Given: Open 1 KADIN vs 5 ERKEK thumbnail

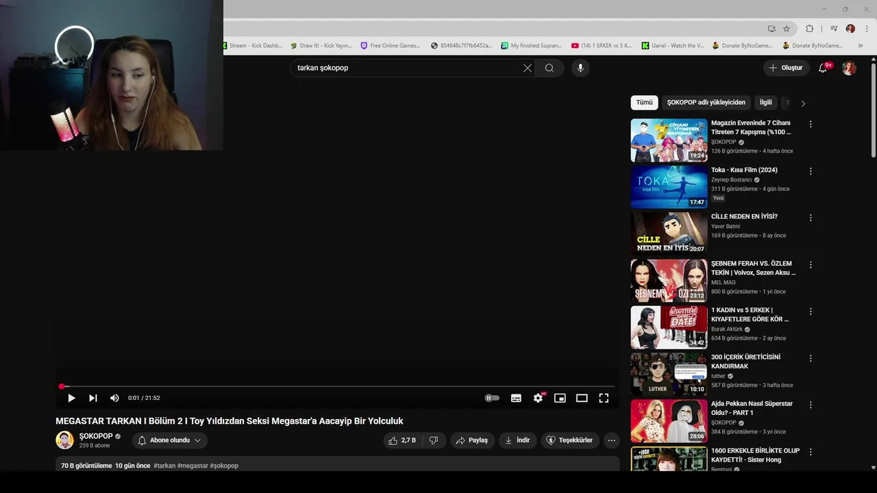Looking at the screenshot, I should point(669,327).
